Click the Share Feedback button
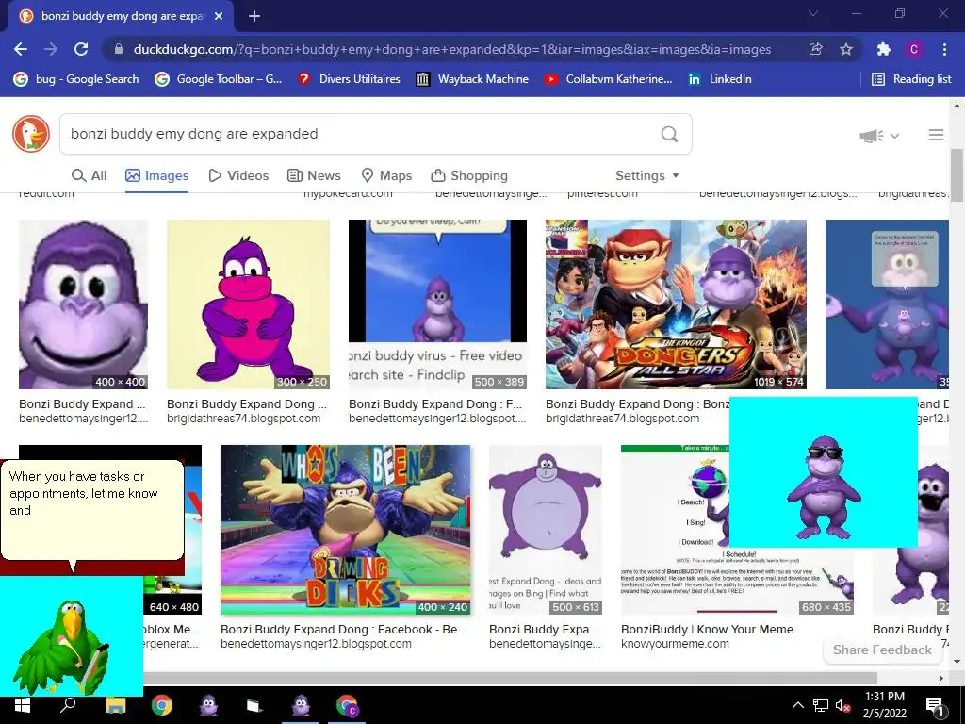The height and width of the screenshot is (724, 965). (x=882, y=650)
